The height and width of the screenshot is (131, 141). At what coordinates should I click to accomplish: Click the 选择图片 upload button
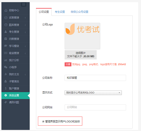coord(80,55)
